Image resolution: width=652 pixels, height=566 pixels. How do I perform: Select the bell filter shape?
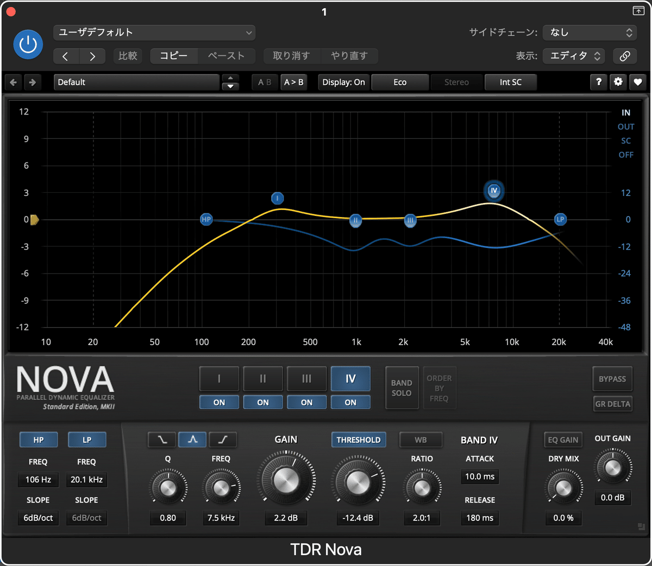point(192,440)
